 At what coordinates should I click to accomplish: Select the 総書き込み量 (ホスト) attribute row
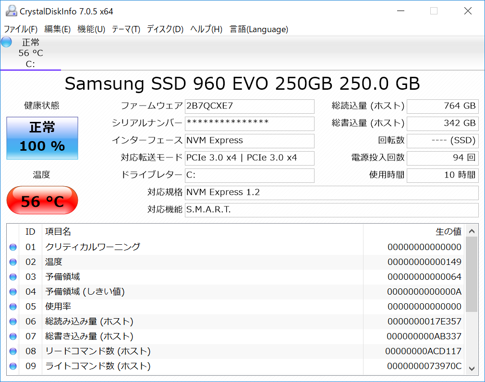[235, 336]
